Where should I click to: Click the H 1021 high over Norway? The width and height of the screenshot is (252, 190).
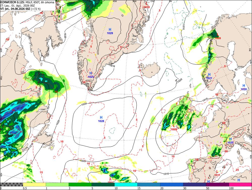(x=209, y=76)
